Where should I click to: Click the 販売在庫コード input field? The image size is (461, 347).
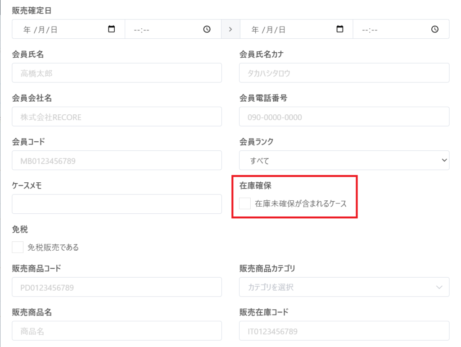(344, 331)
